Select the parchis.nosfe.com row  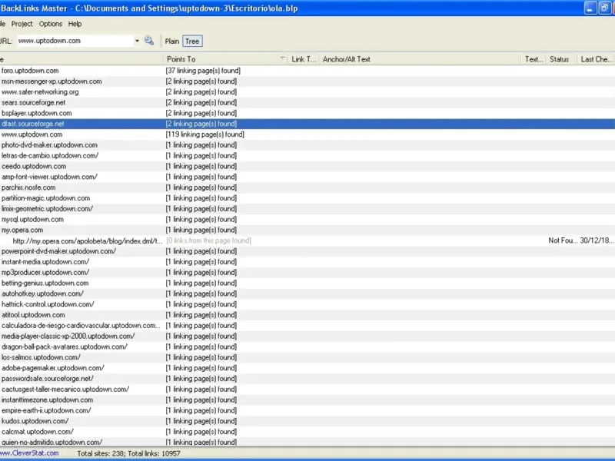click(x=307, y=187)
